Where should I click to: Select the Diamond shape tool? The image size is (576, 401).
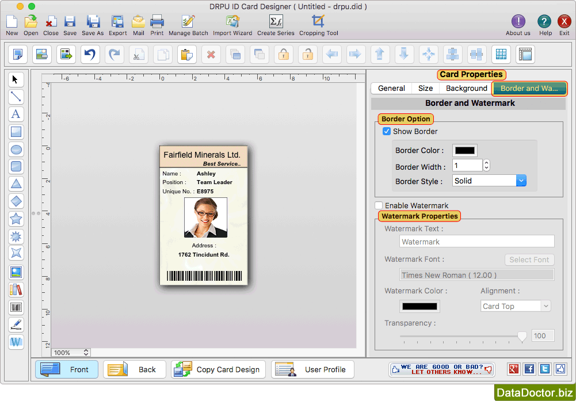[x=16, y=201]
